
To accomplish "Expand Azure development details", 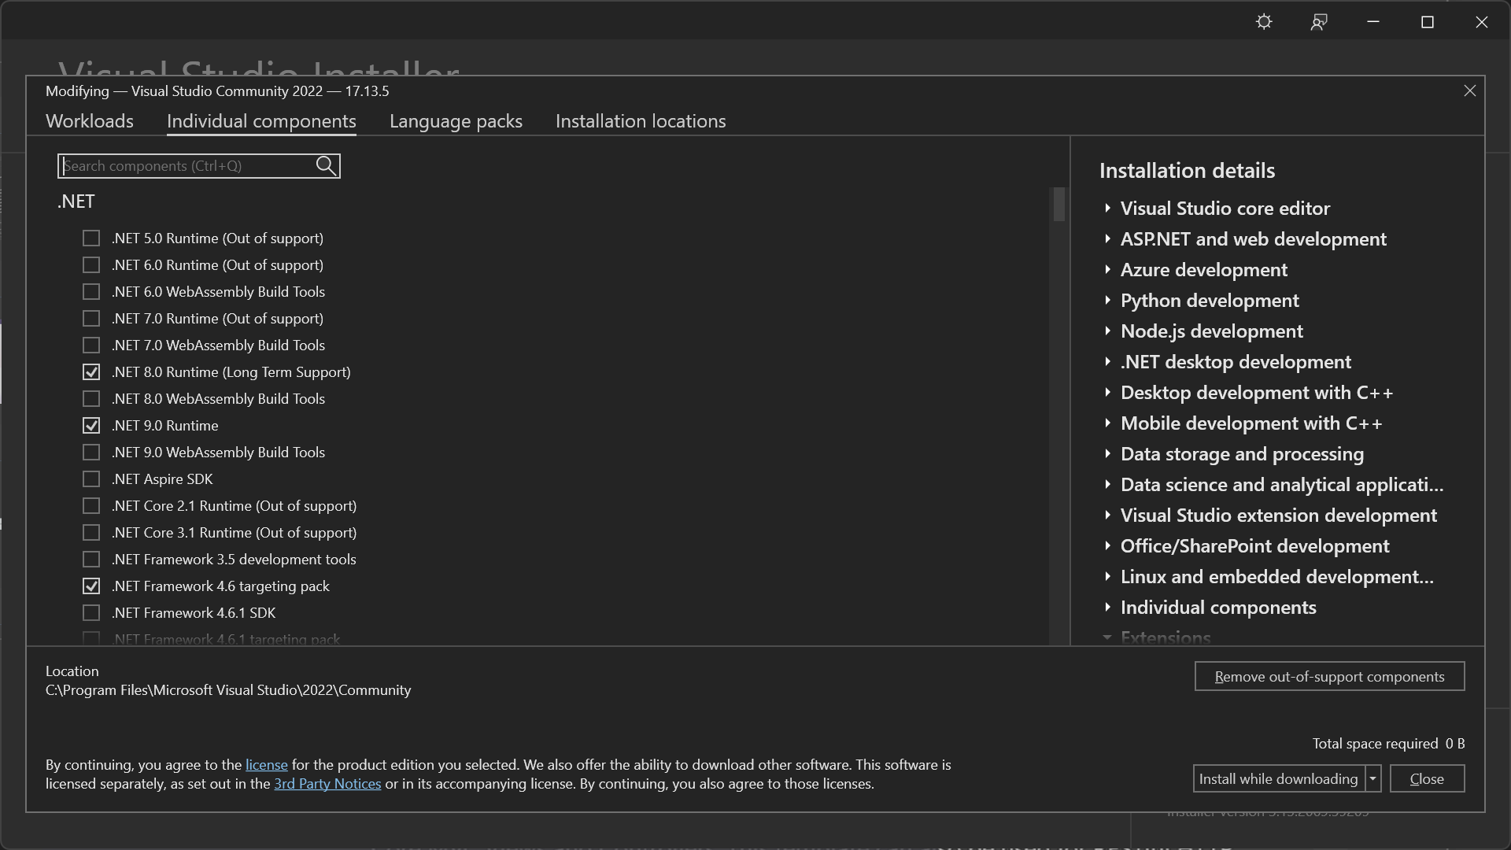I will coord(1107,269).
